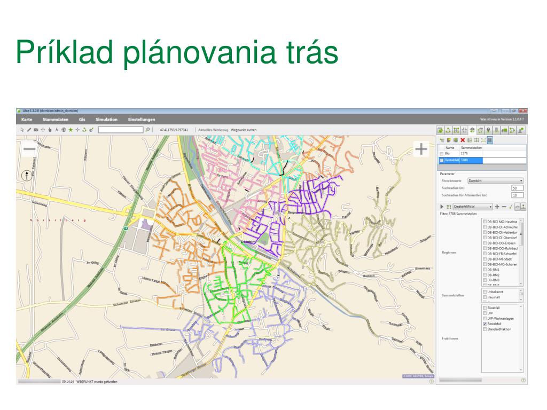Open the Karte menu
The height and width of the screenshot is (410, 547).
(x=27, y=119)
